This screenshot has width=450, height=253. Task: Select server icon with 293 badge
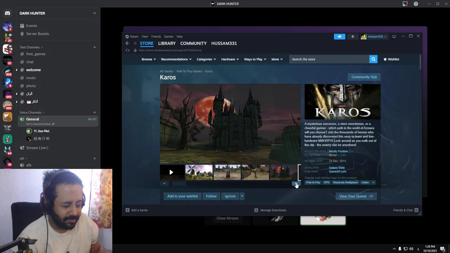7,94
